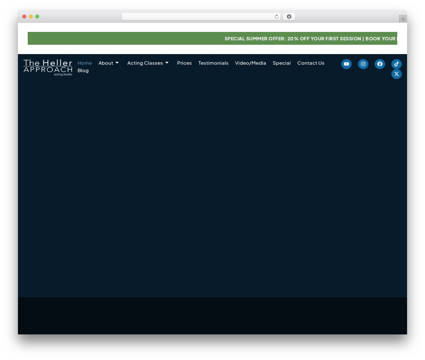The image size is (425, 360).
Task: Maximize window with the green button
Action: pyautogui.click(x=37, y=17)
